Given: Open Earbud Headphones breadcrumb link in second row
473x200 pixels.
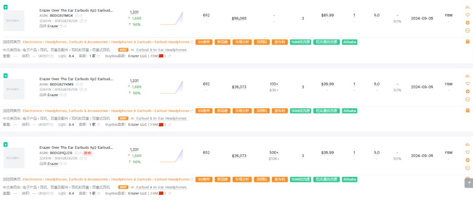Looking at the screenshot, I should click(172, 111).
